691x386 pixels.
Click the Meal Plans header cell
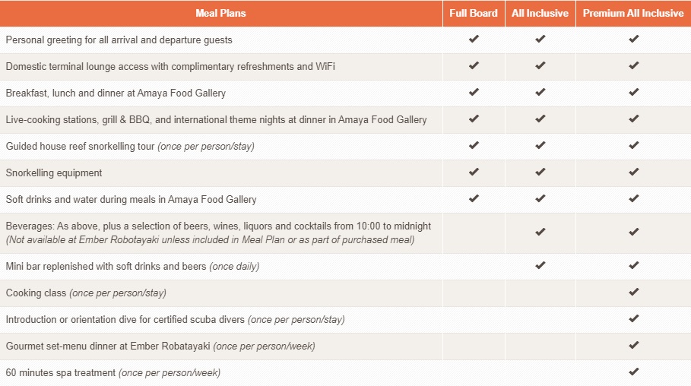(x=220, y=13)
